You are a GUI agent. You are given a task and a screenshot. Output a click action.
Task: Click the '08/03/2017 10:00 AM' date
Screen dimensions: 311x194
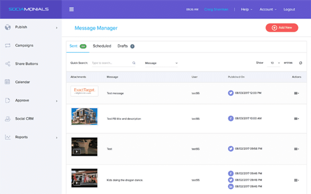pos(248,118)
